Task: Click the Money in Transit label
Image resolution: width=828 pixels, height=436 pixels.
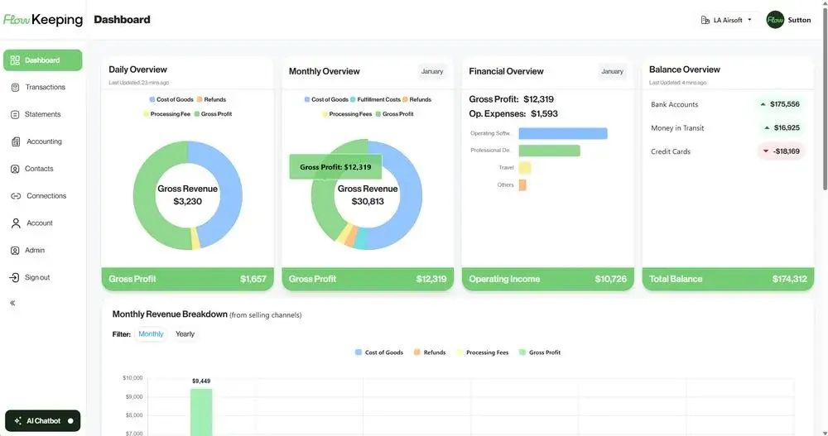Action: pyautogui.click(x=677, y=128)
